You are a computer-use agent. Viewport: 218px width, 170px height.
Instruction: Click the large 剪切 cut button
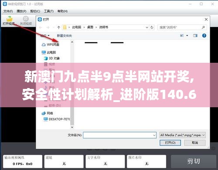coord(194,161)
